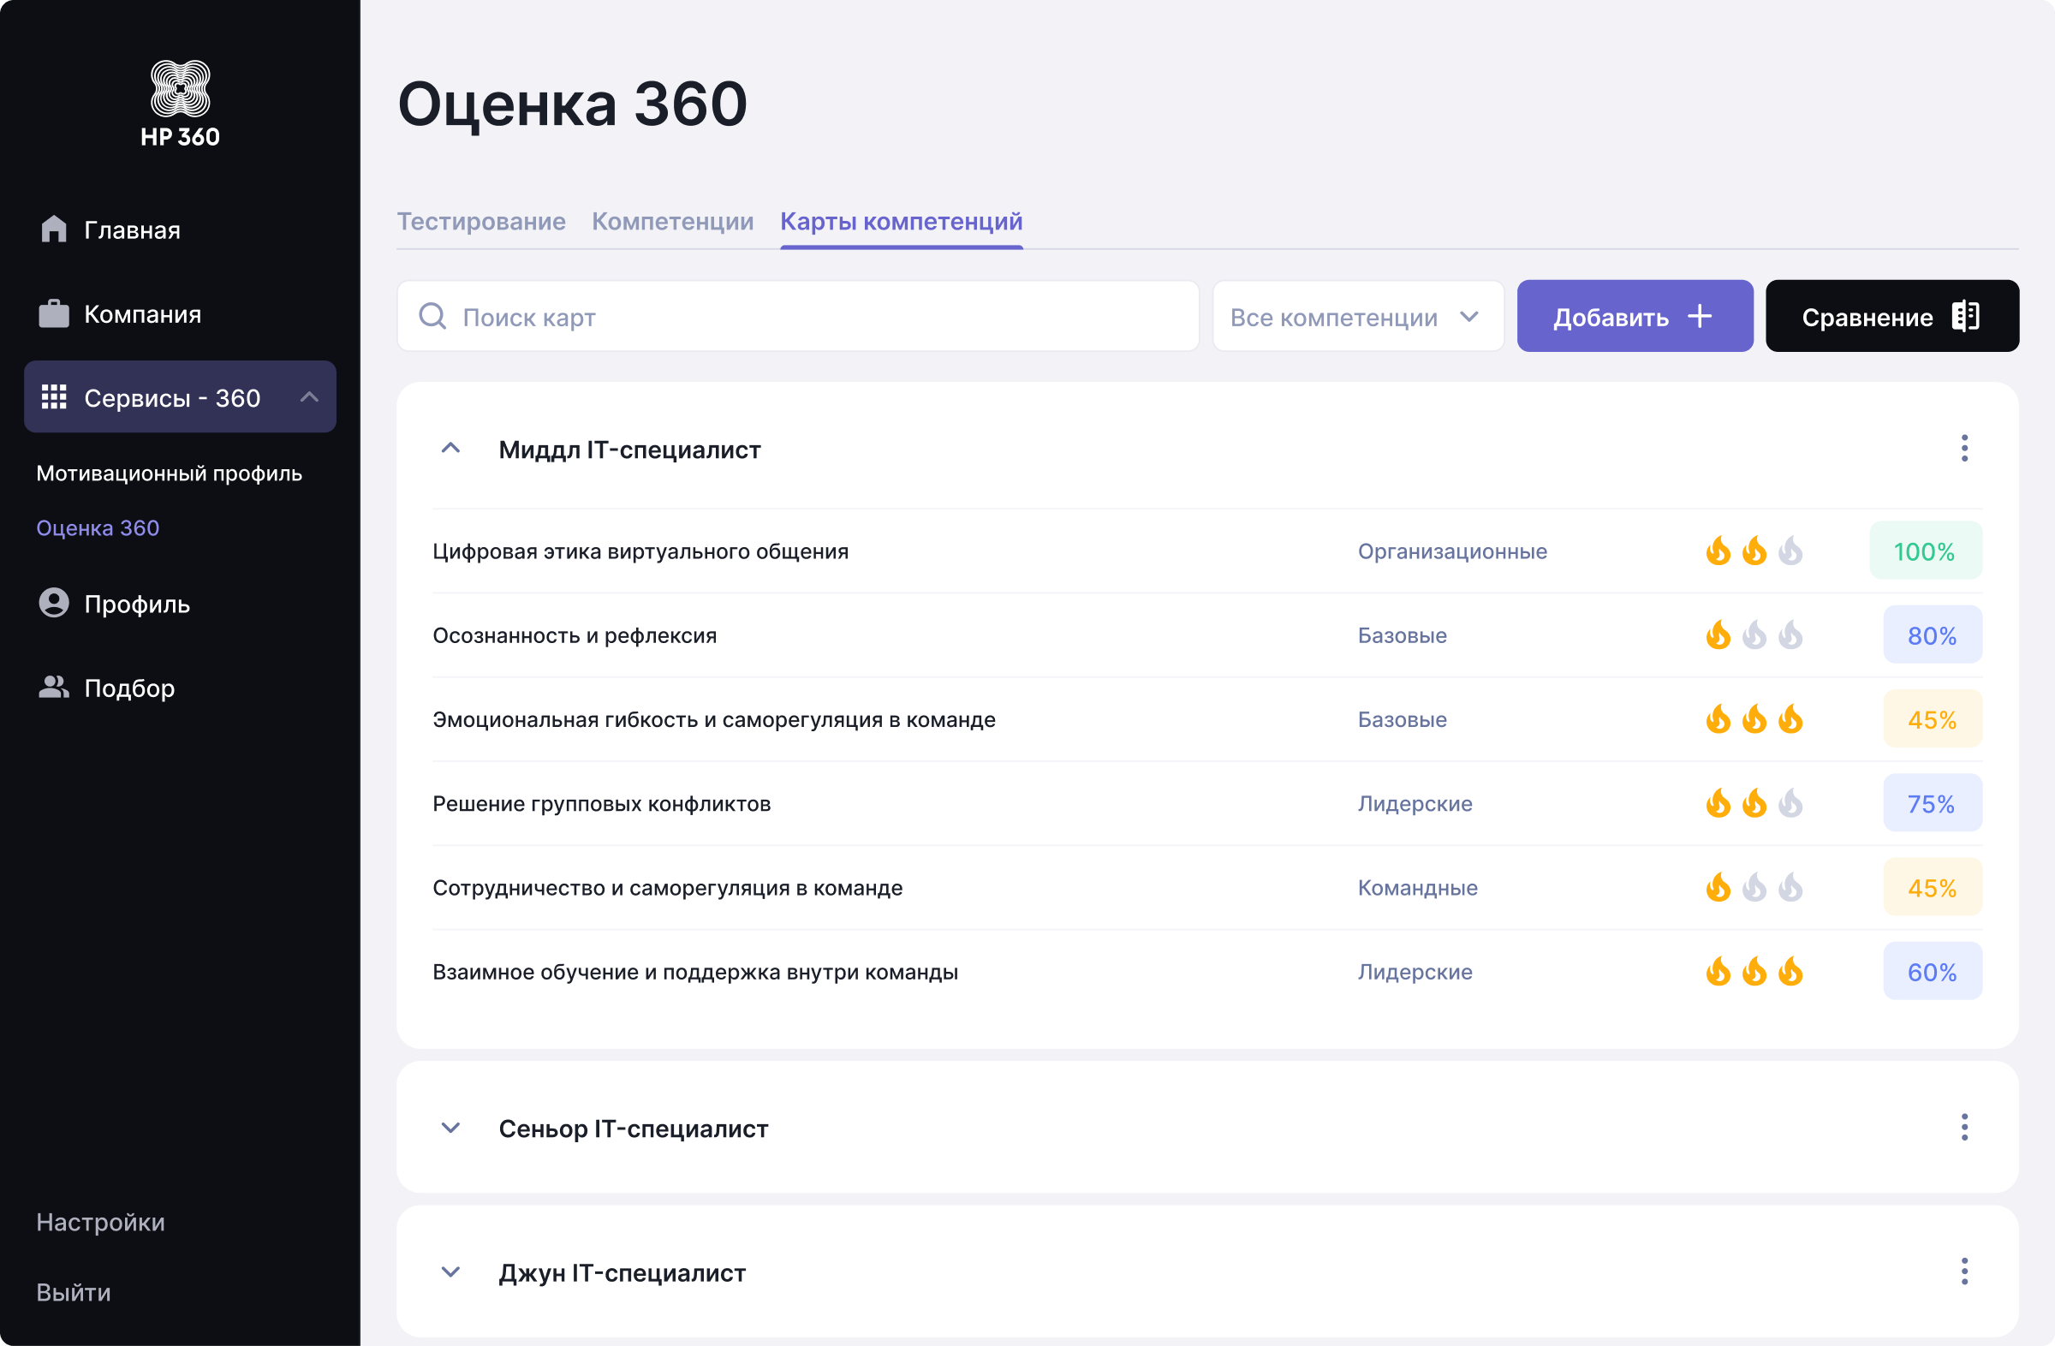Switch to the Тестирование tab
Image resolution: width=2055 pixels, height=1346 pixels.
pyautogui.click(x=481, y=221)
